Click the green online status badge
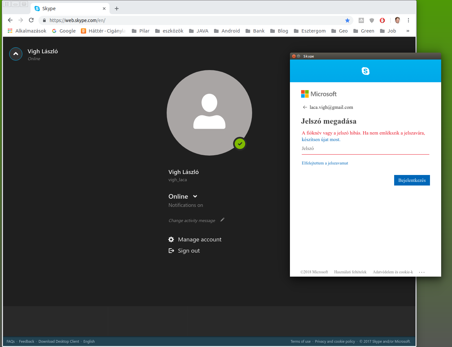 240,144
